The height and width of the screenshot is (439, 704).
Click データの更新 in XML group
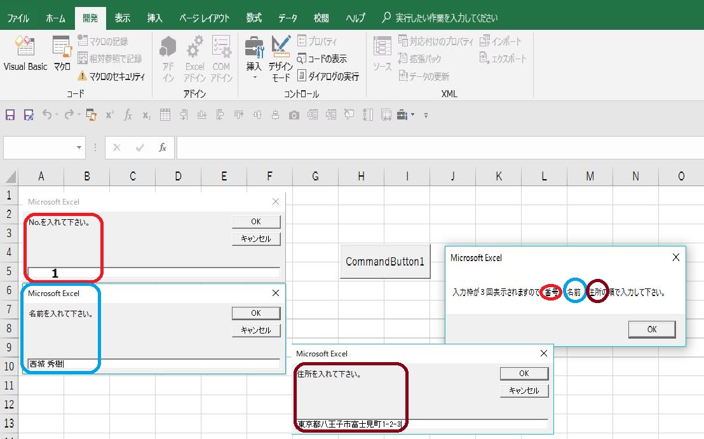click(424, 76)
